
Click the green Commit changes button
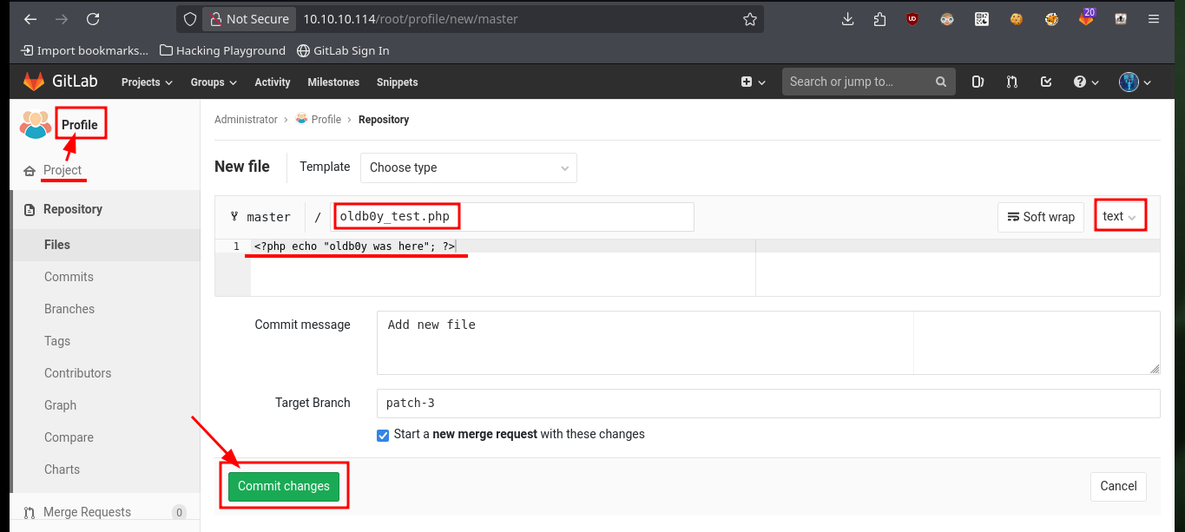click(284, 486)
